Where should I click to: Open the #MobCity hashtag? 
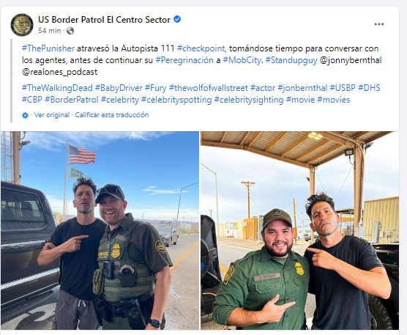pos(242,60)
